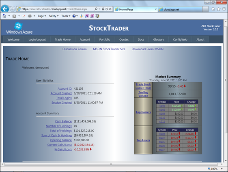Click the address bar search magnifier icon

(x=96, y=9)
